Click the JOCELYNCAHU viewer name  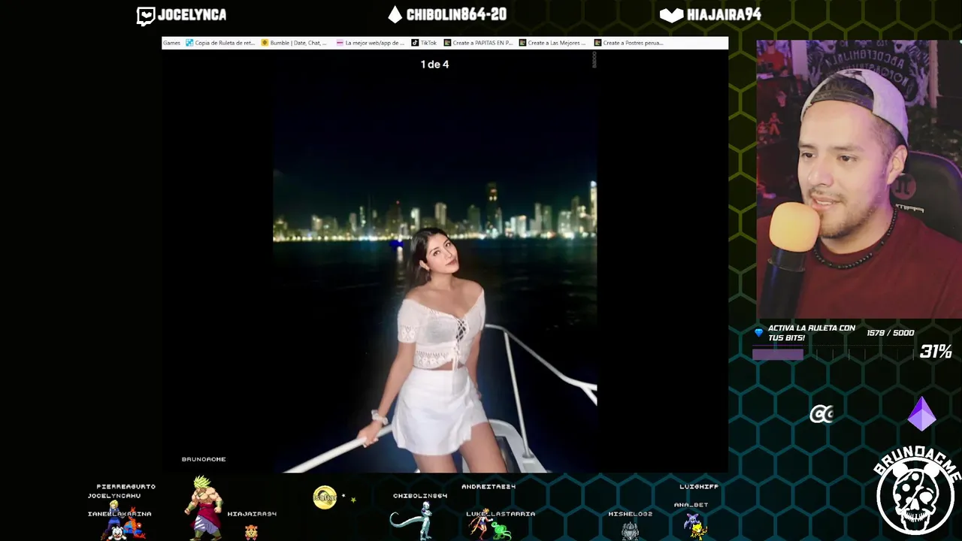pos(113,496)
